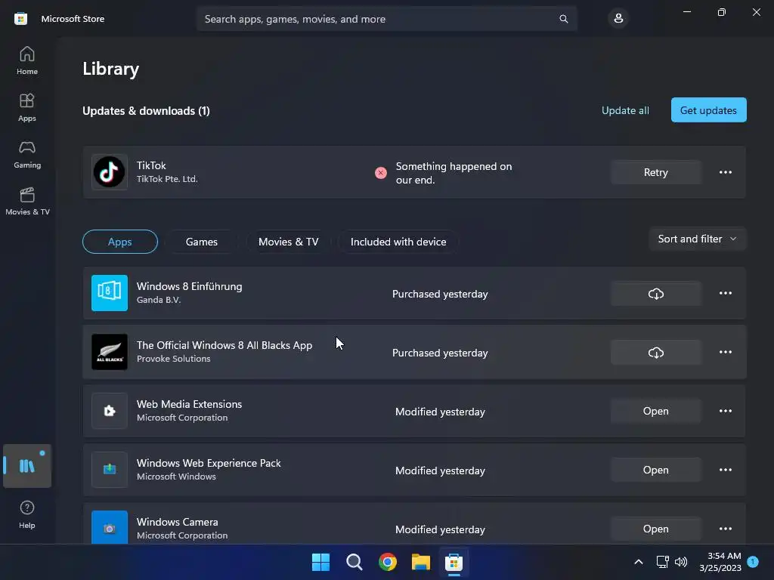774x580 pixels.
Task: Click the Update all link
Action: (x=625, y=110)
